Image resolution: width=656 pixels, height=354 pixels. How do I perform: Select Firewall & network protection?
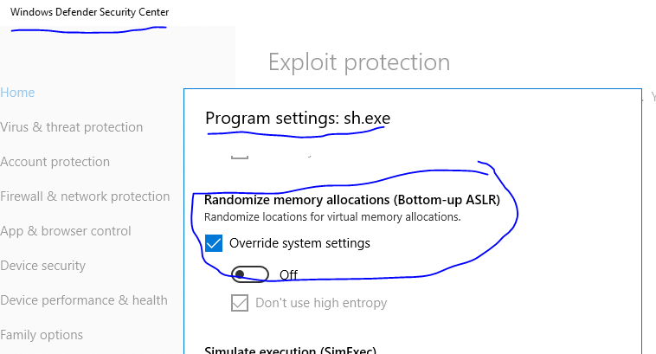pyautogui.click(x=85, y=196)
